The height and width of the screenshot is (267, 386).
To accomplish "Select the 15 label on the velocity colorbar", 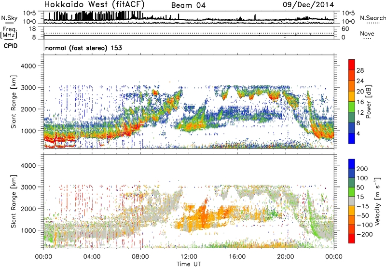I will pyautogui.click(x=360, y=197).
